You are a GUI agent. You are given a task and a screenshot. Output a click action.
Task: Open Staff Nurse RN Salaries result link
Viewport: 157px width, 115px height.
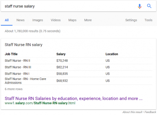(74, 98)
